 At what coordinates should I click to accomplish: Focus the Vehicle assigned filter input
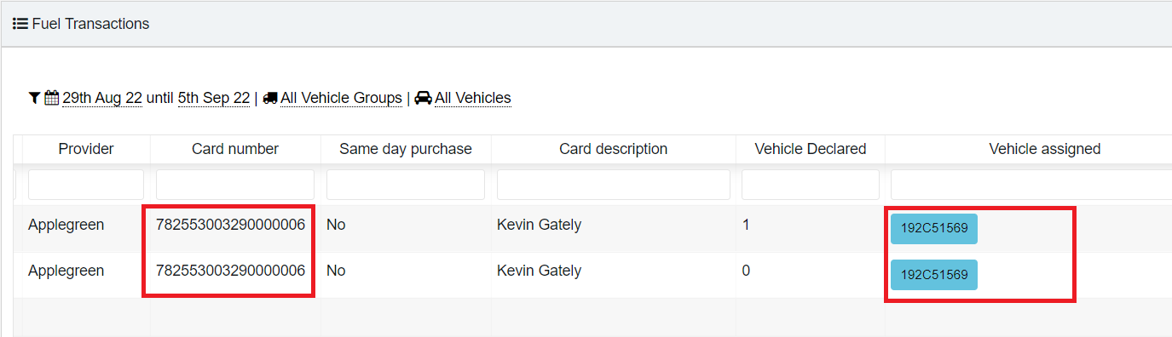[x=1031, y=185]
